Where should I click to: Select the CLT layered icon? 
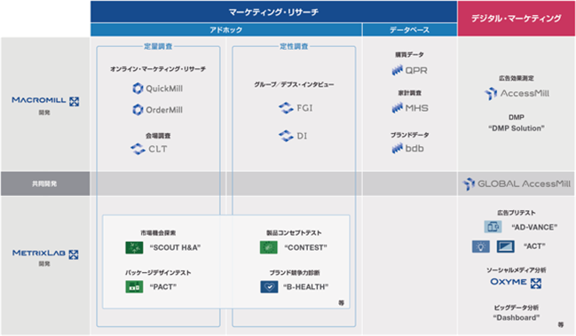point(138,149)
